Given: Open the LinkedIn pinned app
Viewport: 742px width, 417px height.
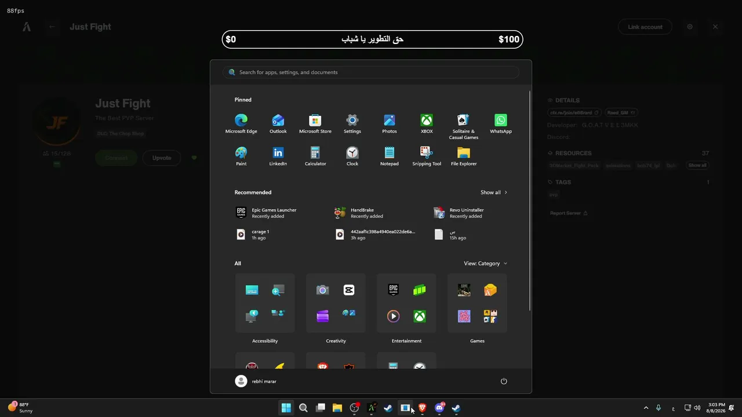Looking at the screenshot, I should tap(278, 156).
